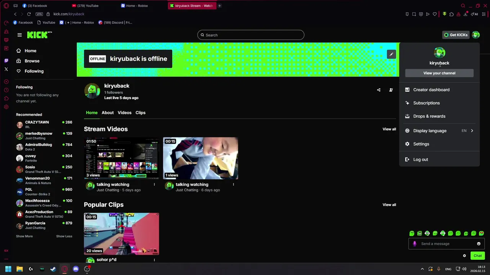
Task: Click the profile avatar in the Kick header
Action: (476, 35)
